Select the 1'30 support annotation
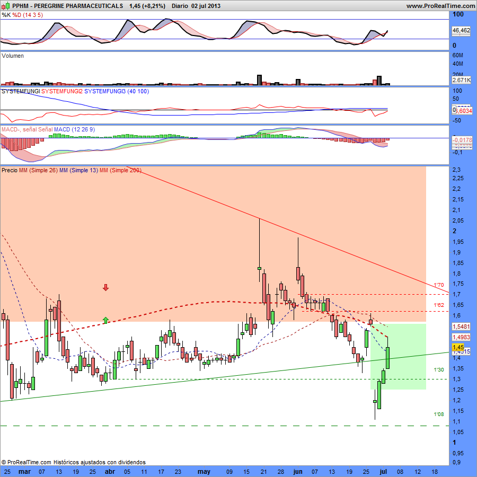This screenshot has width=477, height=477. 439,369
